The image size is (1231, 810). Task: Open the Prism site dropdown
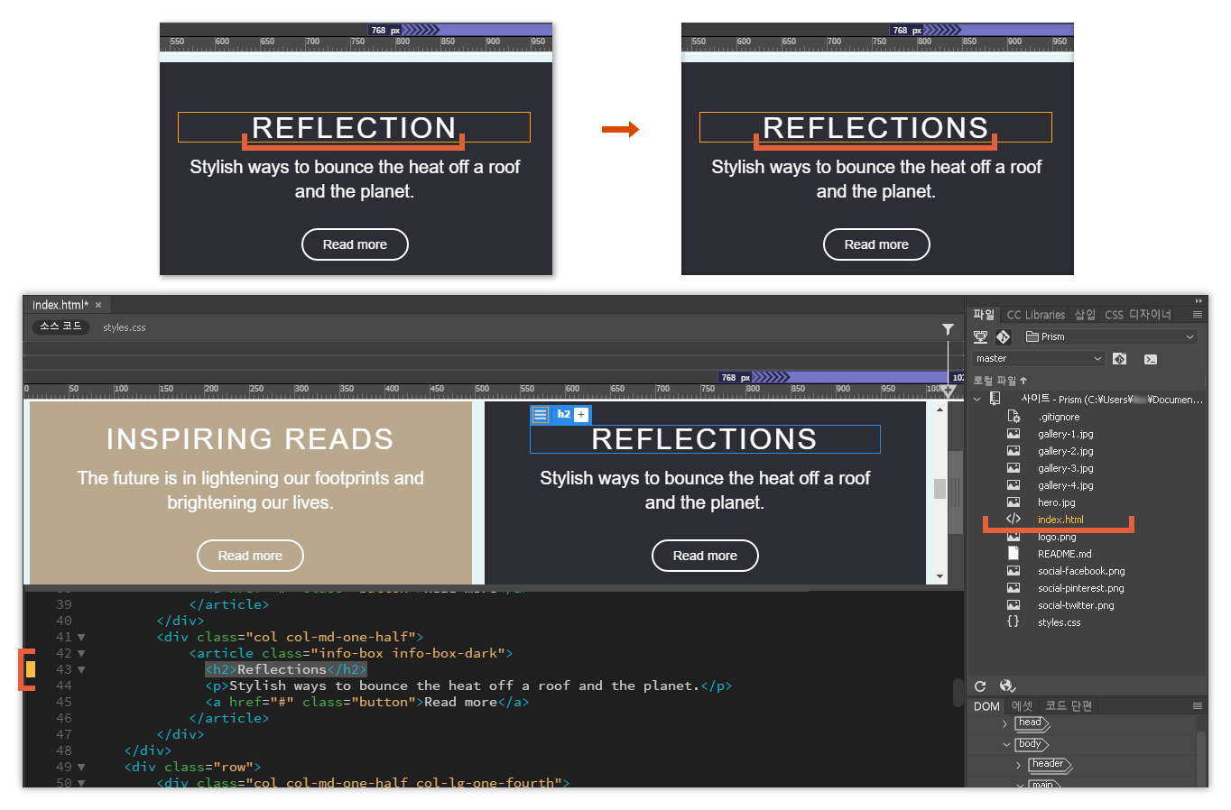point(1110,337)
